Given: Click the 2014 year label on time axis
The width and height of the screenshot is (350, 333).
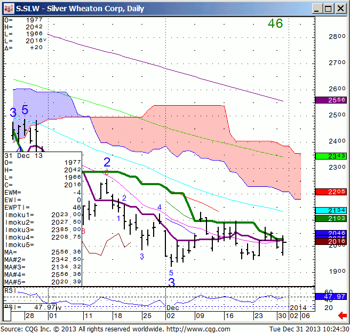Looking at the screenshot, I should click(x=298, y=308).
